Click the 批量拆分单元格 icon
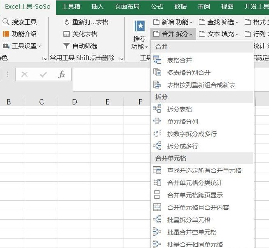 coord(157,219)
